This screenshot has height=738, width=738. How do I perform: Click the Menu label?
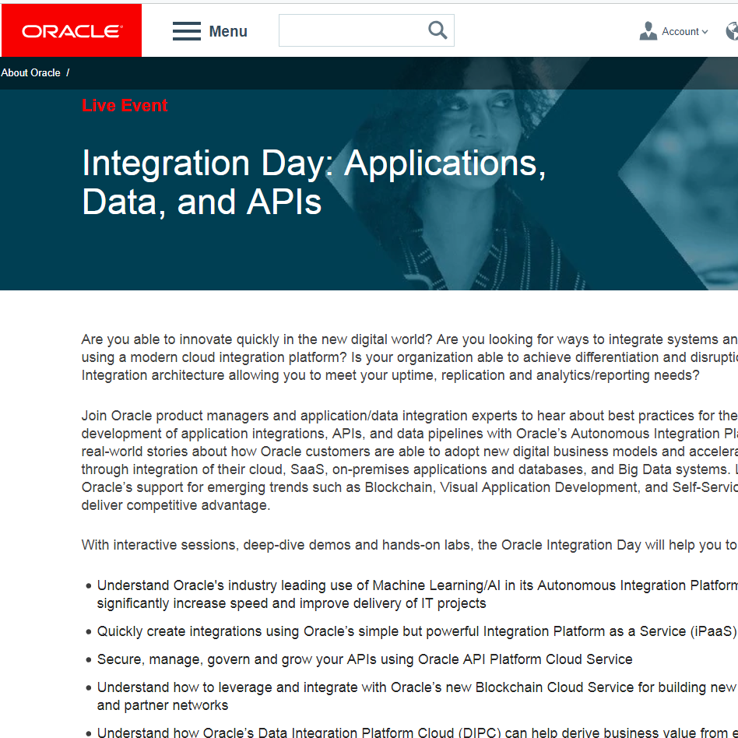click(x=228, y=31)
